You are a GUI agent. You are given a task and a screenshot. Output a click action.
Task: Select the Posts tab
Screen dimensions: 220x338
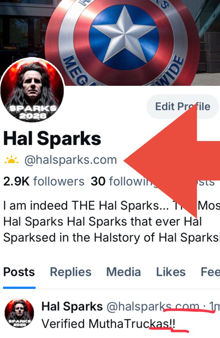coord(19,272)
